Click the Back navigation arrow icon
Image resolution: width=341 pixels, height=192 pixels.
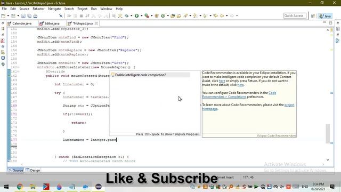tap(222, 15)
